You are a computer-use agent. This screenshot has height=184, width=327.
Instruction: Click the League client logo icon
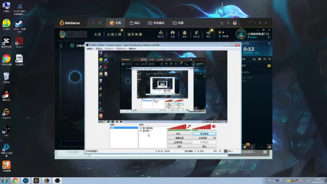pos(63,34)
